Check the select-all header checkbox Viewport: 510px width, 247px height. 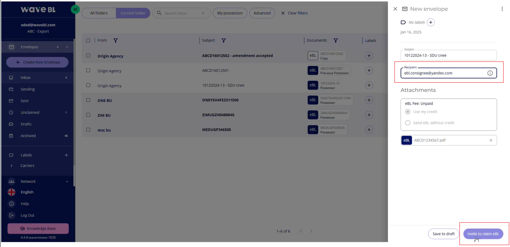click(88, 41)
